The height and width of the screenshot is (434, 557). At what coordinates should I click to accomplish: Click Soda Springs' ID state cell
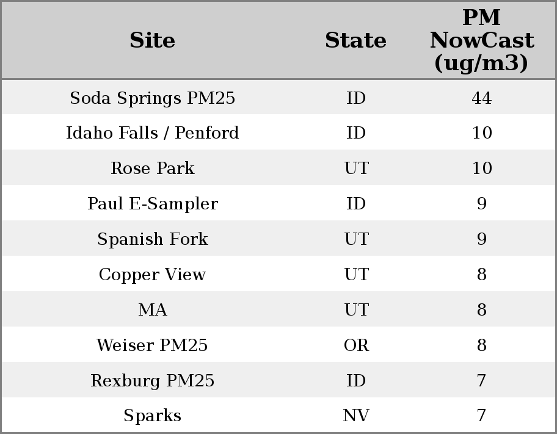tap(356, 98)
